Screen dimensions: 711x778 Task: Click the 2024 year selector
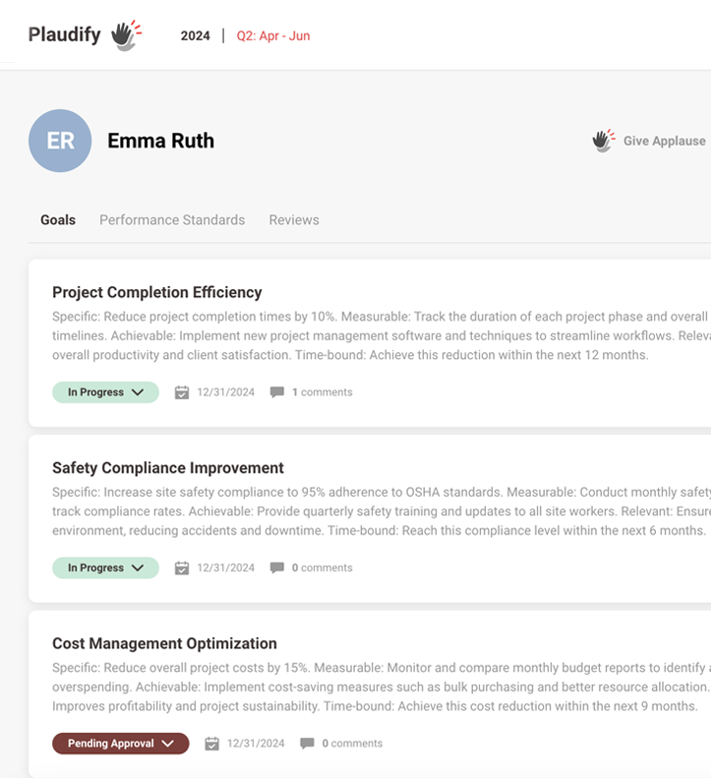pyautogui.click(x=196, y=35)
